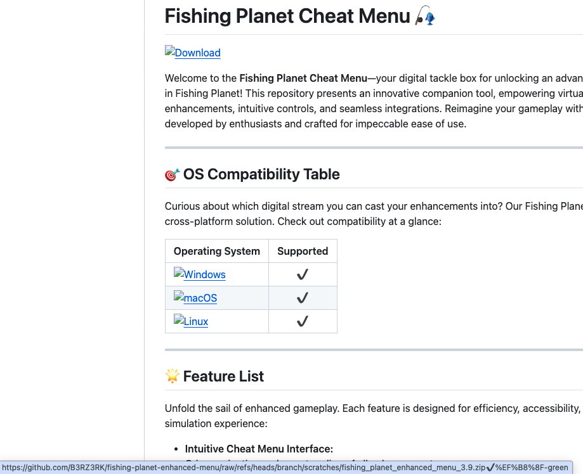
Task: Click the Fishing Planet Cheat Menu main heading
Action: point(287,16)
